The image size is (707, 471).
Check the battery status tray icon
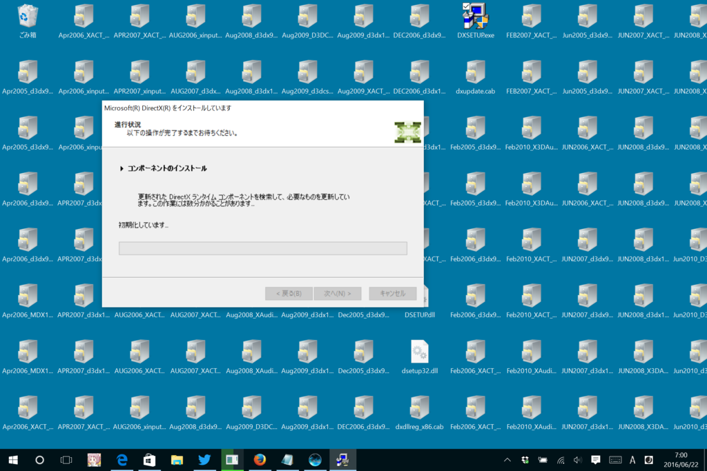tap(543, 460)
